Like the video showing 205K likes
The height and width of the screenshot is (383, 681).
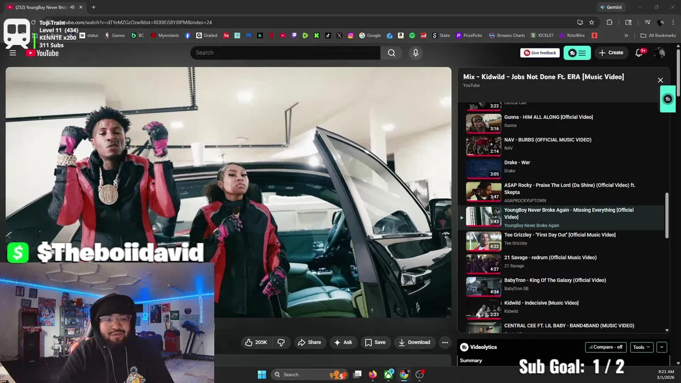(256, 342)
